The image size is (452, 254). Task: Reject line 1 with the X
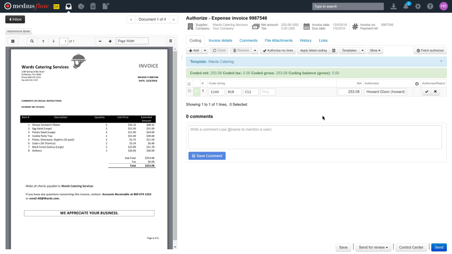coord(435,92)
